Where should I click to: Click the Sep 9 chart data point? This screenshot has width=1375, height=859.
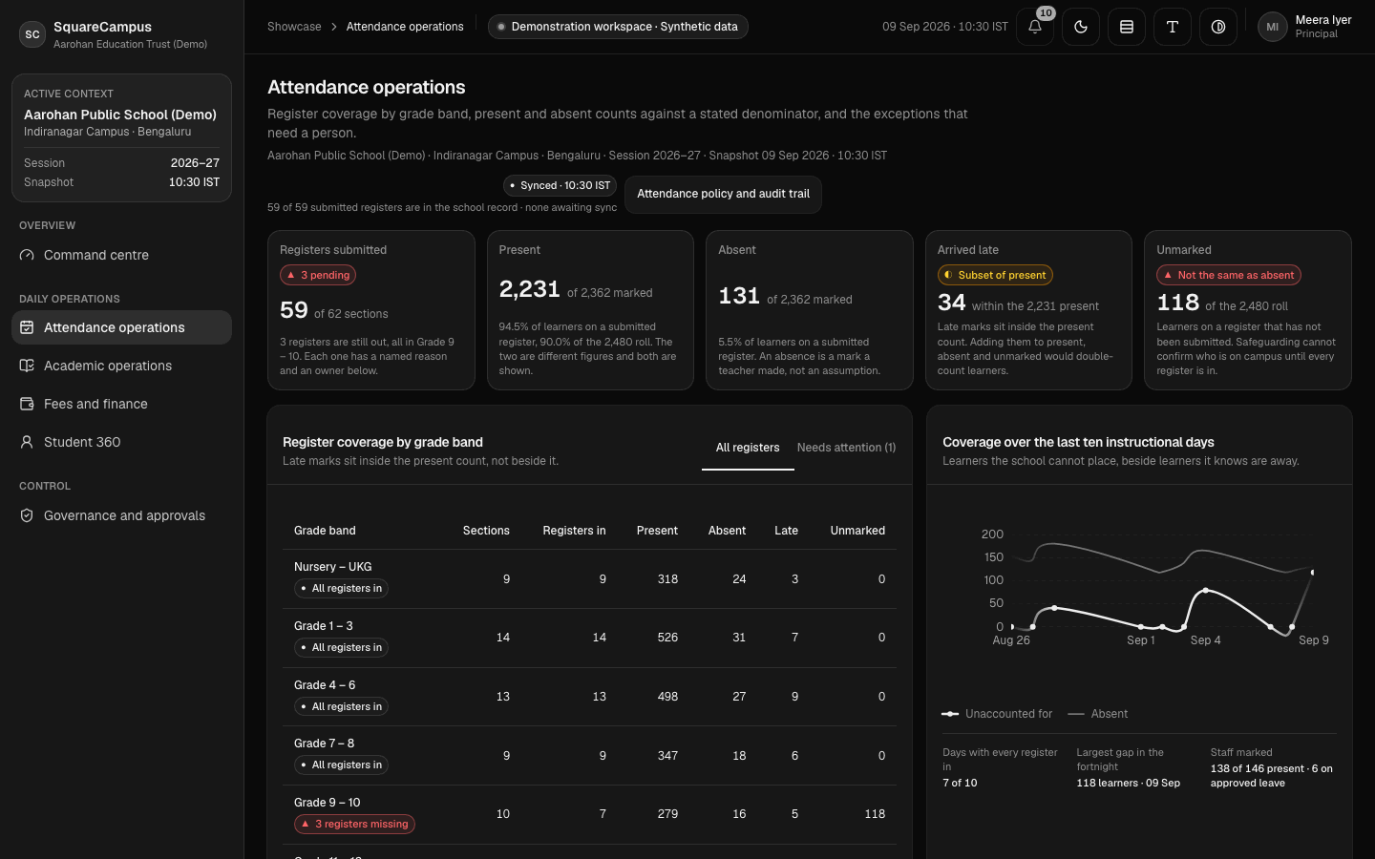pyautogui.click(x=1312, y=572)
